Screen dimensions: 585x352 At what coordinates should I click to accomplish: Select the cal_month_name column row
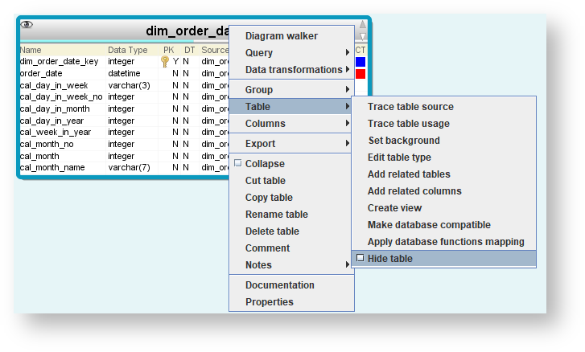click(x=124, y=168)
